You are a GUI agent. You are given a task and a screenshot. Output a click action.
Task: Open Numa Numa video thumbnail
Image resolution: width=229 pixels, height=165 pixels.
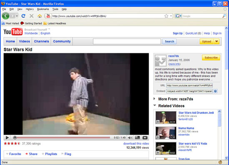click(x=166, y=133)
